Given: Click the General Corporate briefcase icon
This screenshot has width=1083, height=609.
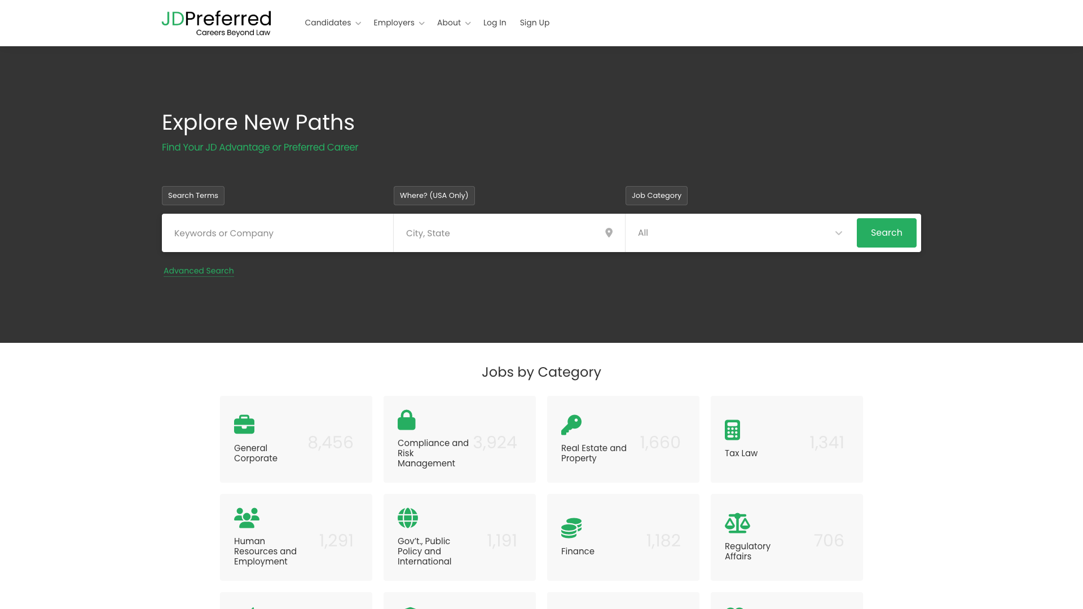Looking at the screenshot, I should click(244, 424).
